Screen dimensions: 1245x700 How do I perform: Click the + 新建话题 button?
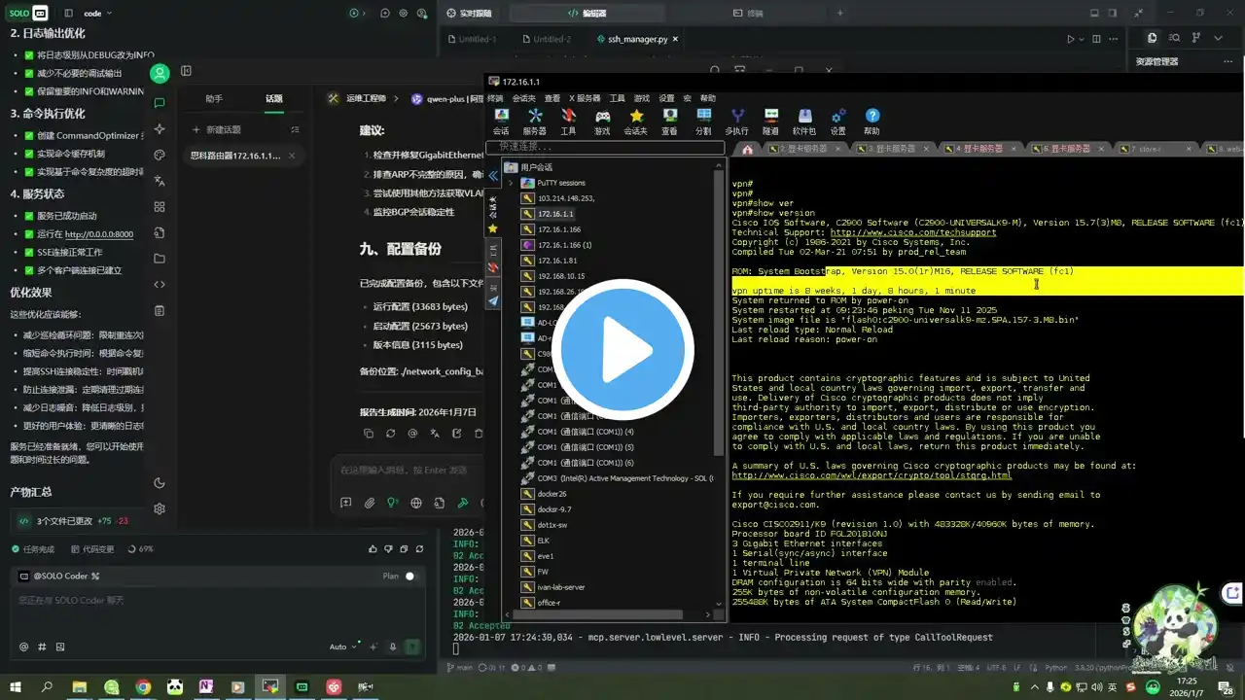(217, 129)
